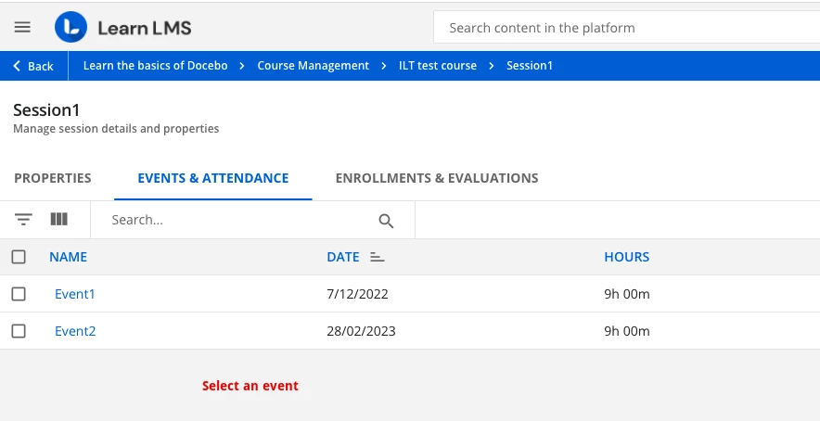
Task: Open the filter options icon
Action: (23, 220)
